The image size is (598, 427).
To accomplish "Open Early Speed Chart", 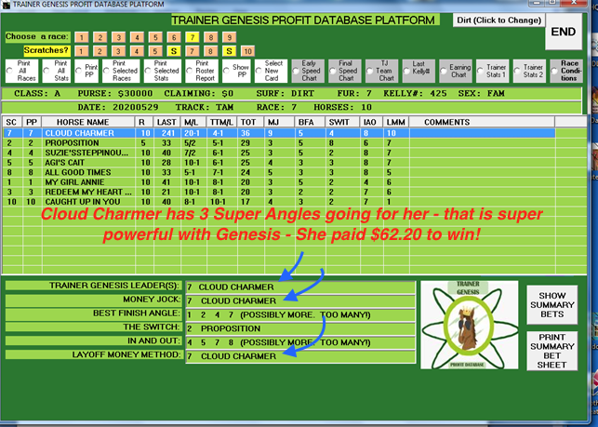I will point(308,71).
